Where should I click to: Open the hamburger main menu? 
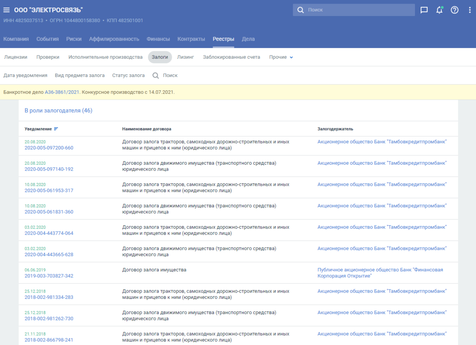6,10
